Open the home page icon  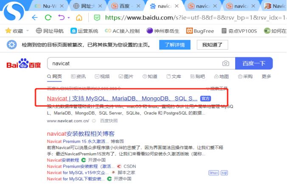coord(79,17)
